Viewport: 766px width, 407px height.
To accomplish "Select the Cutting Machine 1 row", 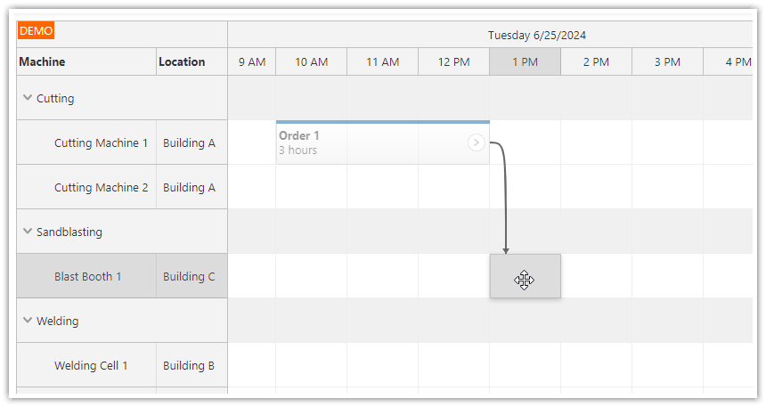I will [101, 142].
